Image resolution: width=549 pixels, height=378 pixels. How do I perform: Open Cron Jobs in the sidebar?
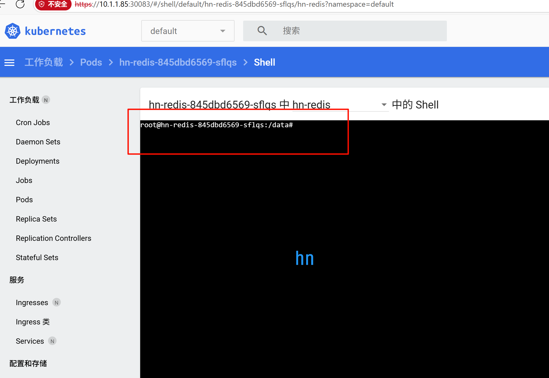[x=33, y=122]
